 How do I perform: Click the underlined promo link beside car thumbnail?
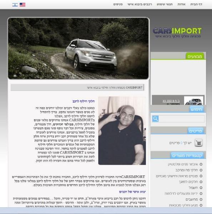(x=171, y=101)
